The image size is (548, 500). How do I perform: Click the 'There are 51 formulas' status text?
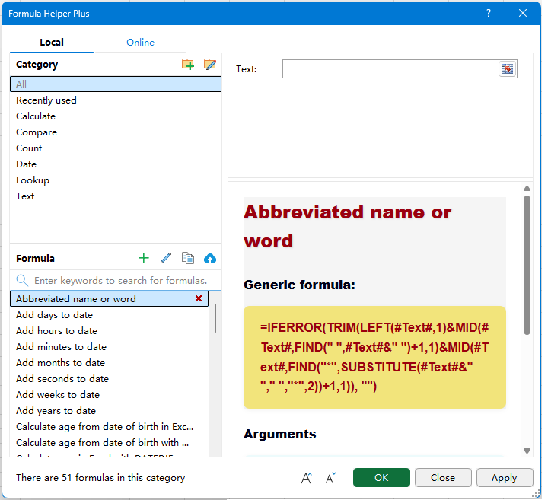(x=100, y=478)
